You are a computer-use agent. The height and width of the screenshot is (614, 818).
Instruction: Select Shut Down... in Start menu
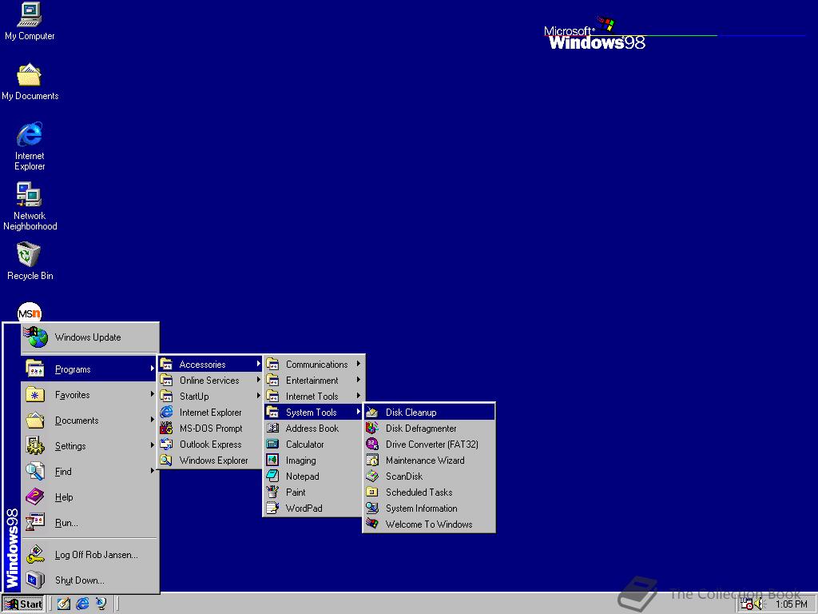pos(89,580)
